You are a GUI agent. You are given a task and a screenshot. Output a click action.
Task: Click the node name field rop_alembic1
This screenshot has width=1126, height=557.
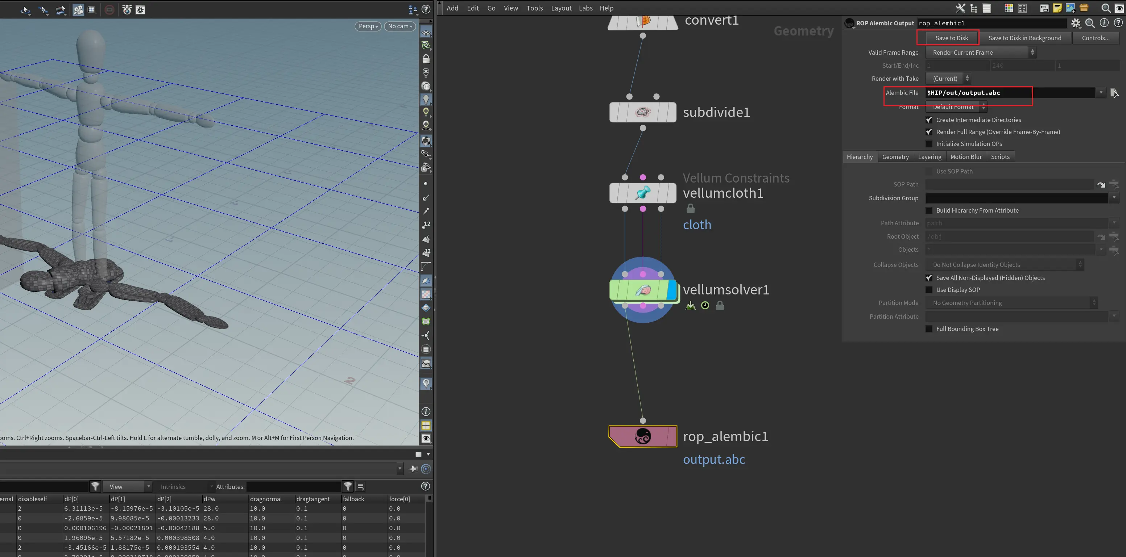[992, 23]
